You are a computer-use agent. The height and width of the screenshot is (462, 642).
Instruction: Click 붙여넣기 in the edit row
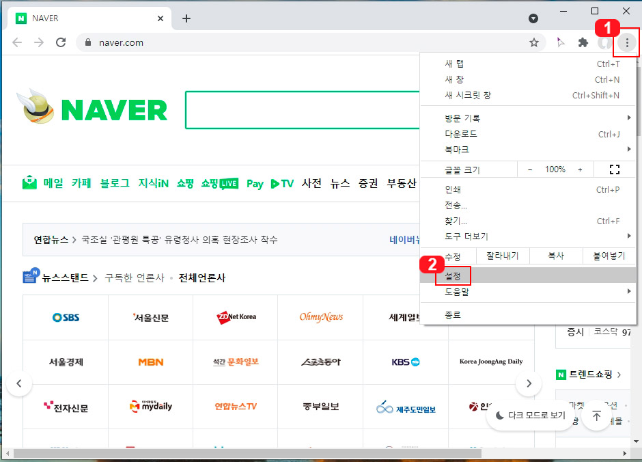(609, 256)
